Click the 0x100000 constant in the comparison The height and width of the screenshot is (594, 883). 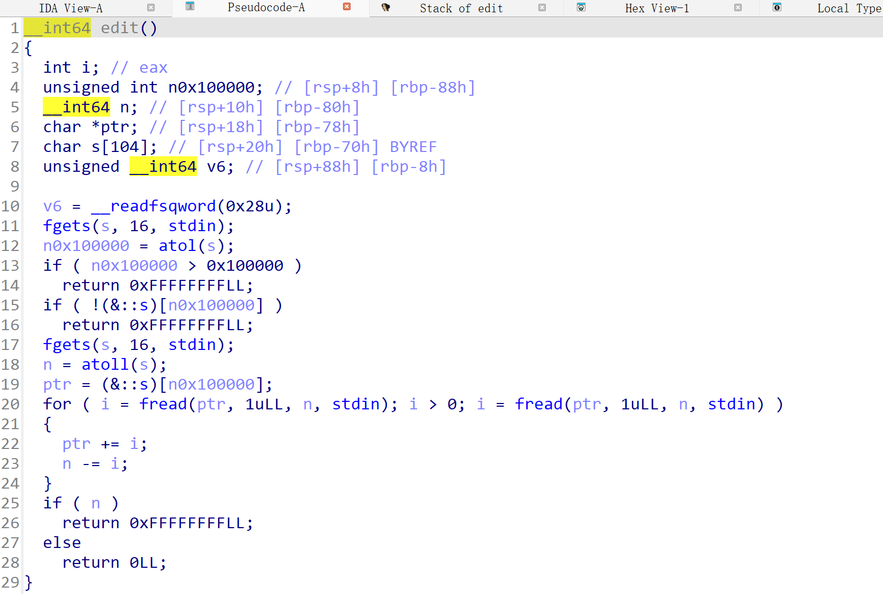[x=245, y=265]
